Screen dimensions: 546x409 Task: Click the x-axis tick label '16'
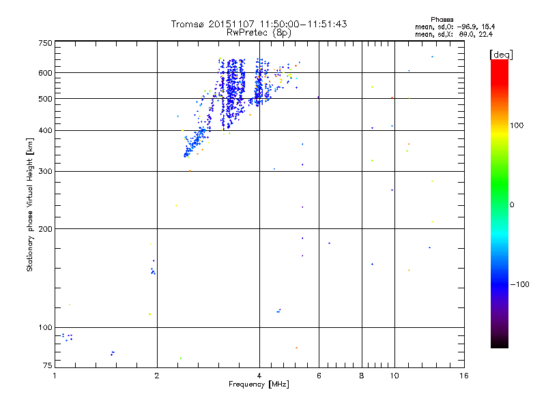click(464, 376)
